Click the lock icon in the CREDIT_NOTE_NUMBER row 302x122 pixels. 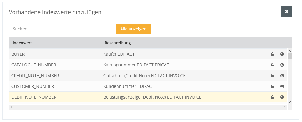[272, 76]
